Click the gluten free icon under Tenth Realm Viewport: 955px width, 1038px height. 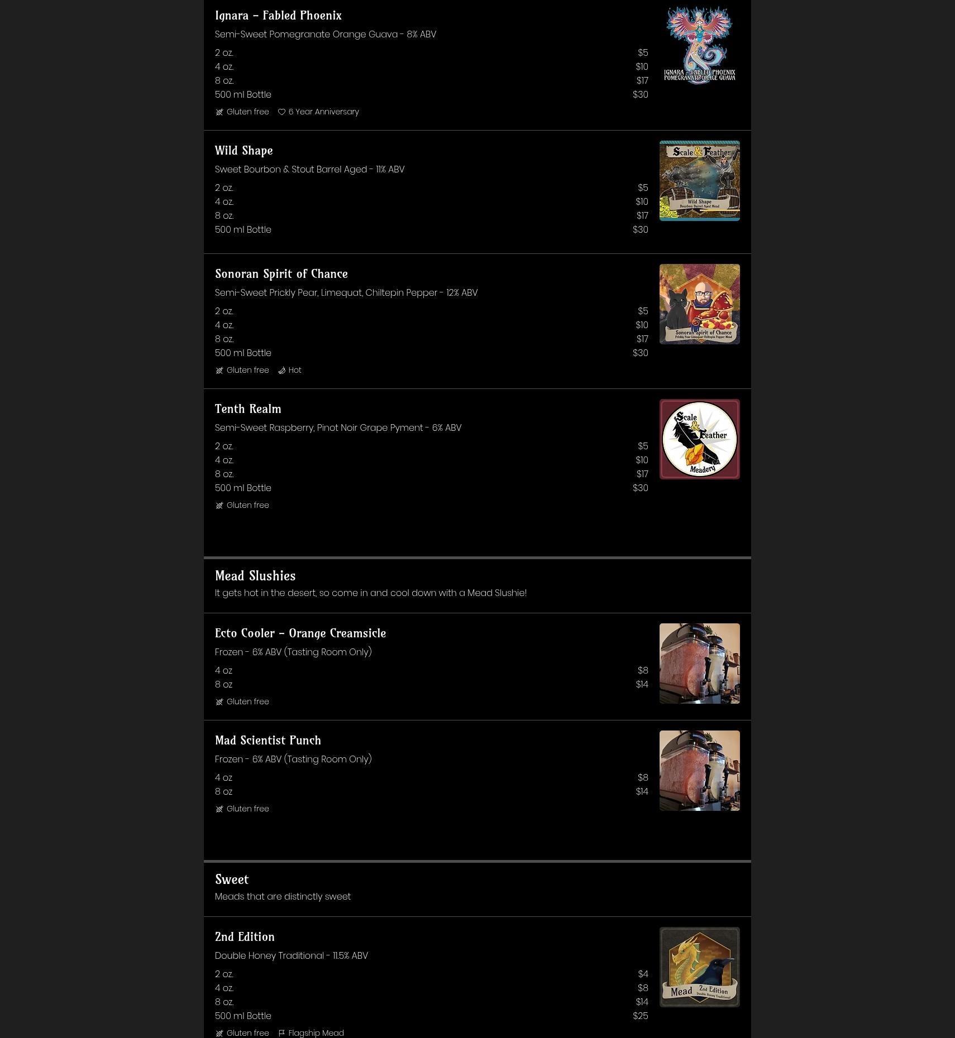(219, 506)
